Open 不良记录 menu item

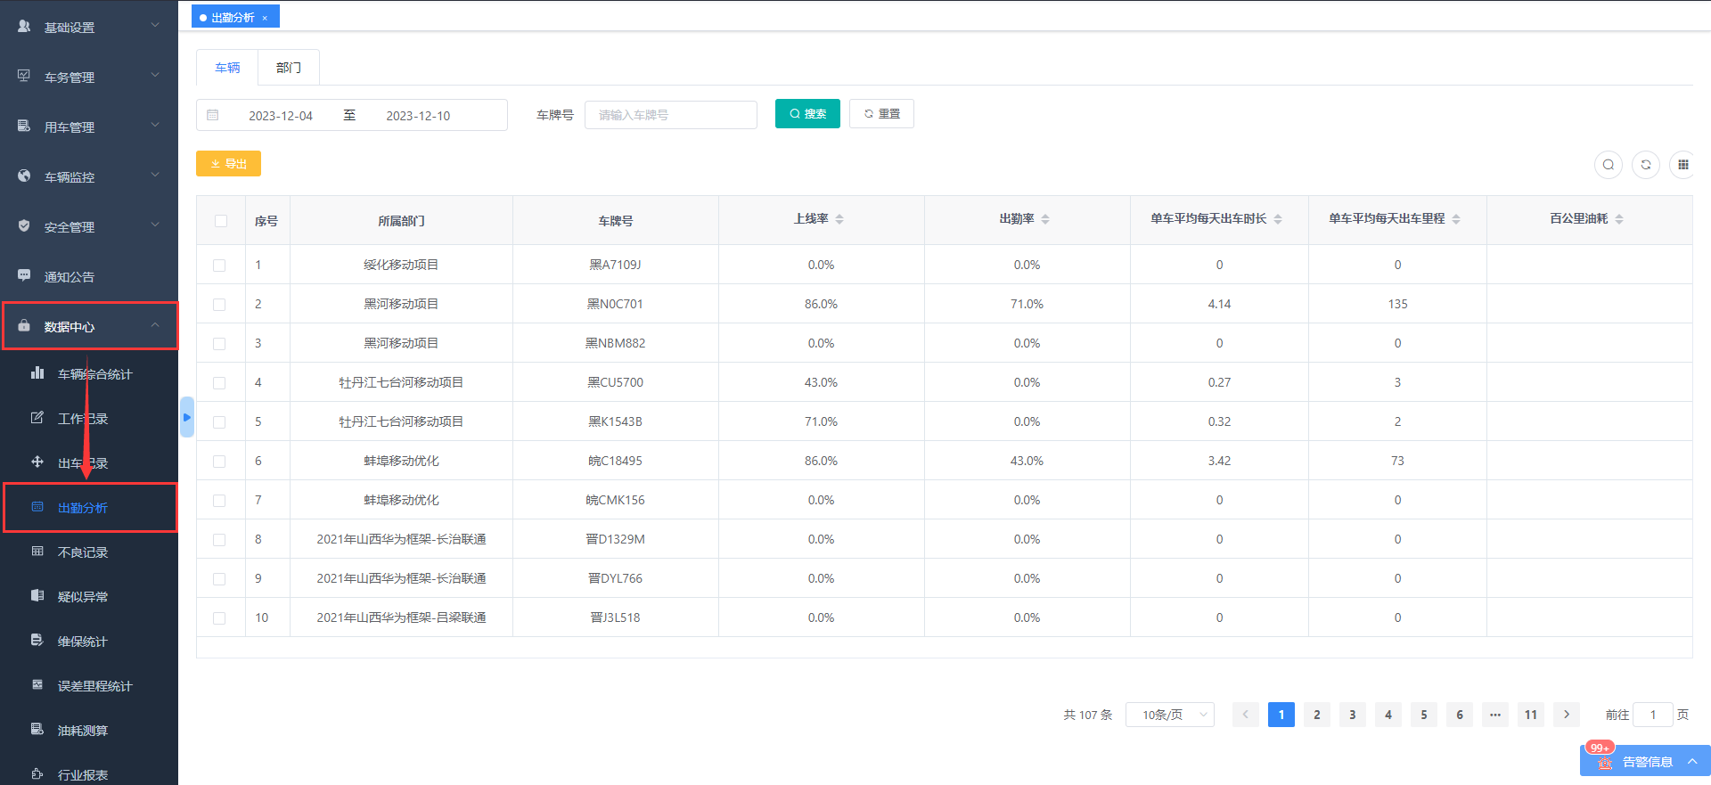[89, 552]
